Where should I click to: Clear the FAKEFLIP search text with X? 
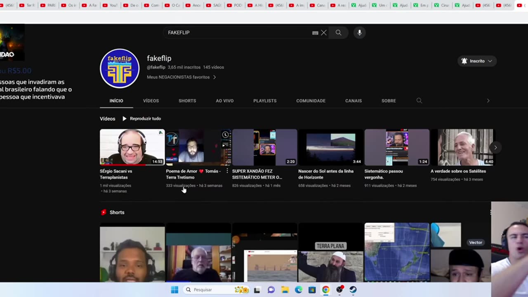coord(324,33)
